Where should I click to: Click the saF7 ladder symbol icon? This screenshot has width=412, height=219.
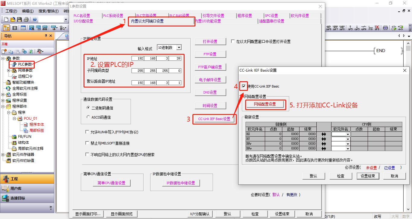335,28
